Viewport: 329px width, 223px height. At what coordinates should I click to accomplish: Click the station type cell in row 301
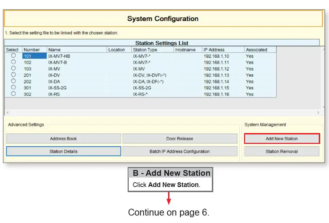coord(142,88)
